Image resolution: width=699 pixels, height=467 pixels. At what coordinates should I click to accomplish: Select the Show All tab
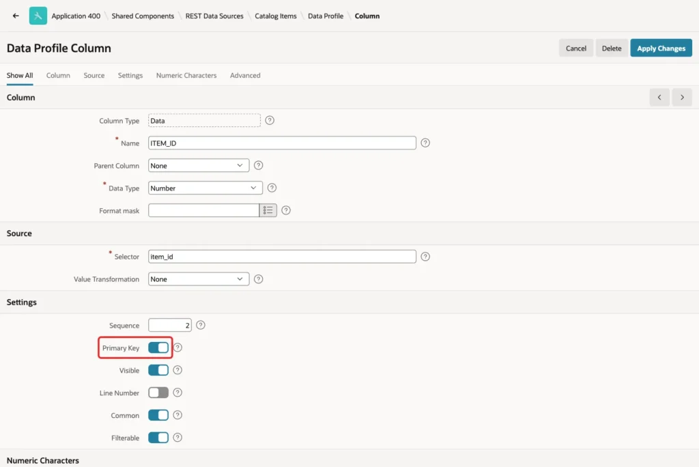click(x=20, y=75)
